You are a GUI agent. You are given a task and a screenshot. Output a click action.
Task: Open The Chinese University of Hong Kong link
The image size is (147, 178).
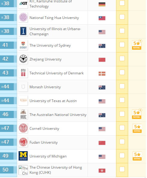[x=55, y=170]
